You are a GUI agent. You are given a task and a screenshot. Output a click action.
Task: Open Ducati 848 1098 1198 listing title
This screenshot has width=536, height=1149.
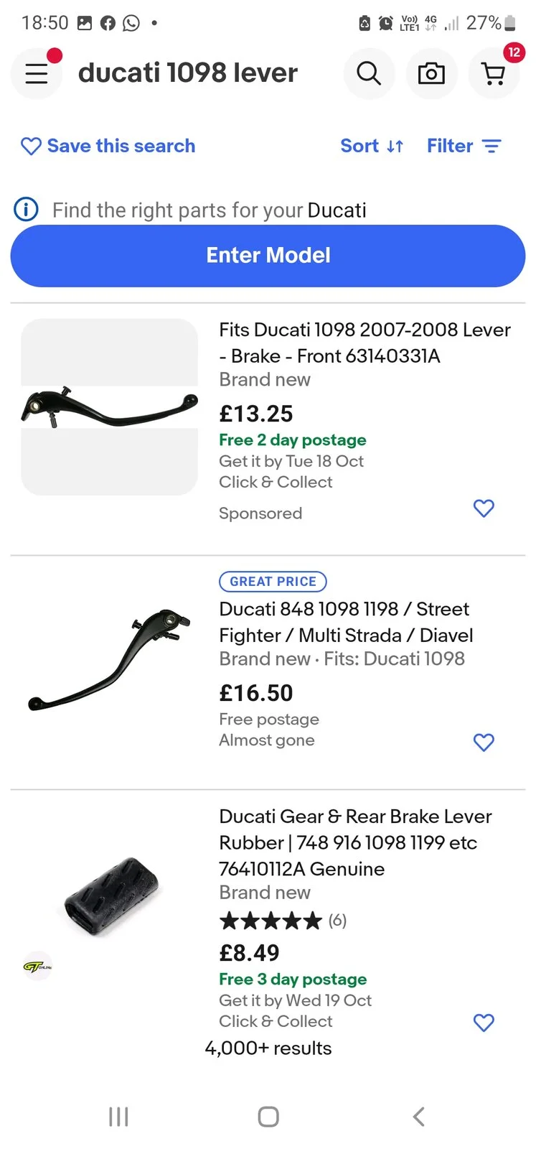346,622
